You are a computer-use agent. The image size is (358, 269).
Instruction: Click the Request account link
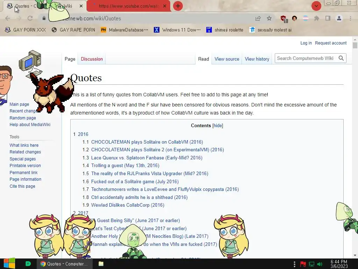click(x=331, y=43)
